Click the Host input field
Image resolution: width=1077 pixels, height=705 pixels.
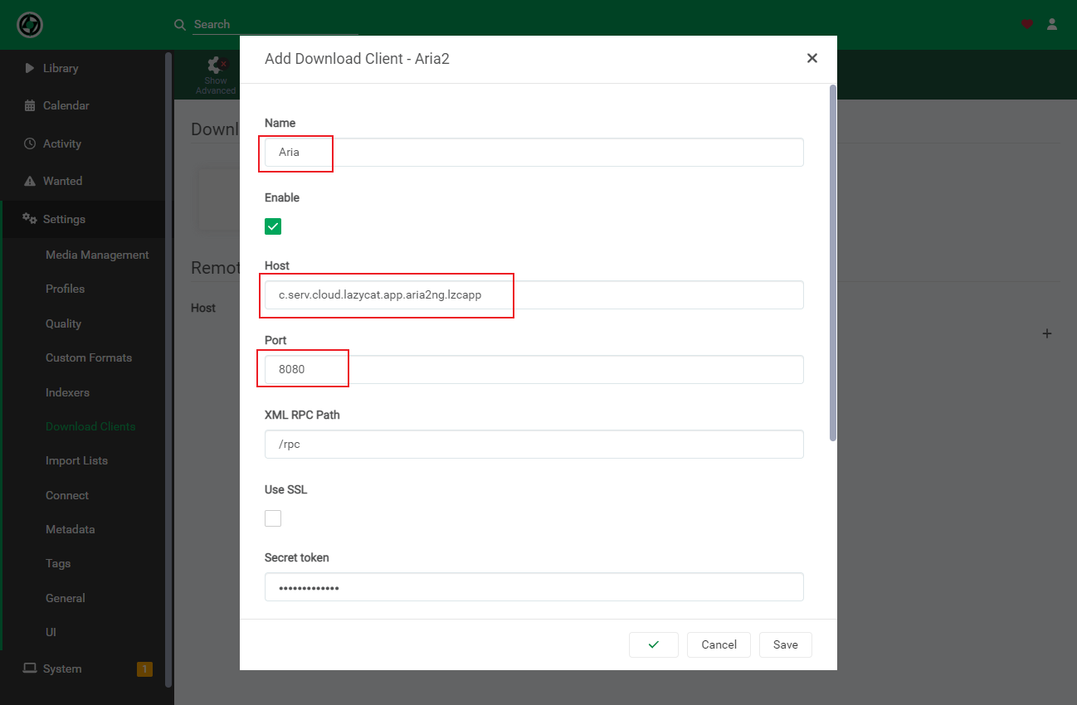534,294
